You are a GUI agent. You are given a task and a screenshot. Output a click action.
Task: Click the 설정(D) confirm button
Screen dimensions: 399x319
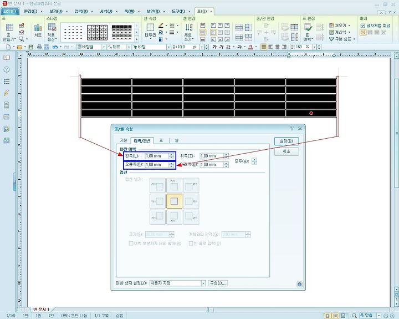[x=287, y=141]
